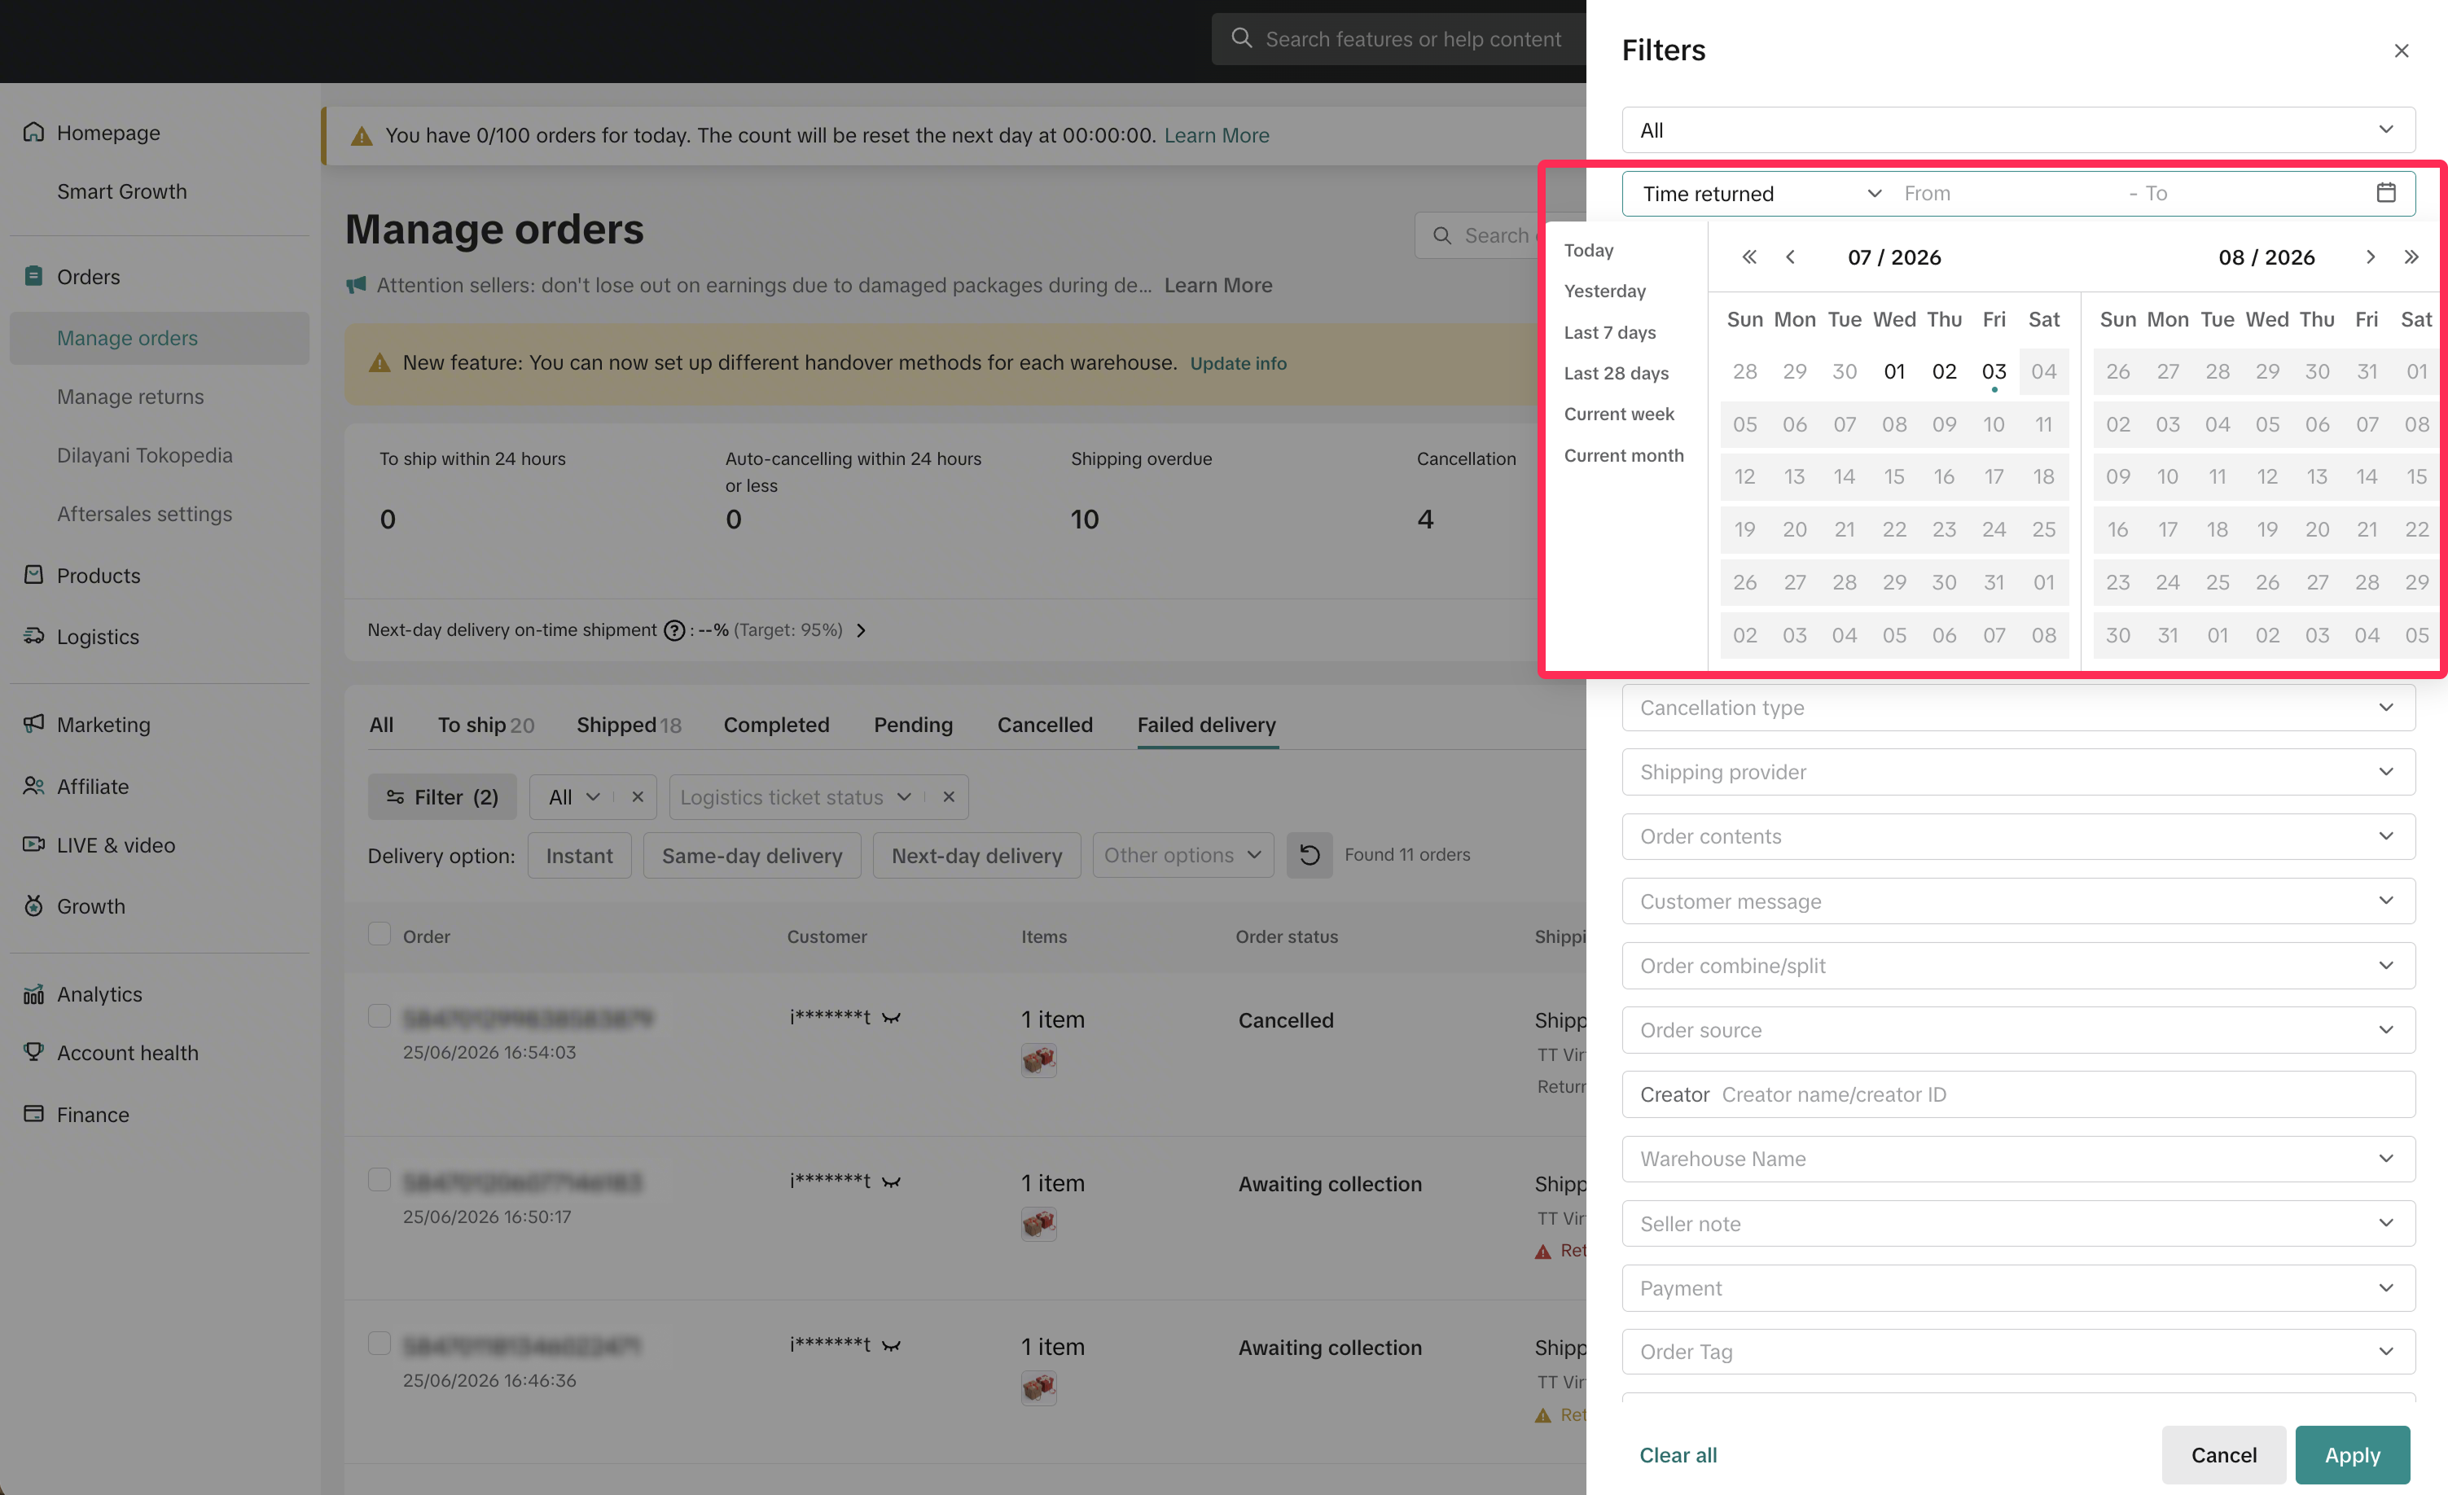Viewport: 2448px width, 1495px height.
Task: Toggle Instant delivery option
Action: [x=579, y=855]
